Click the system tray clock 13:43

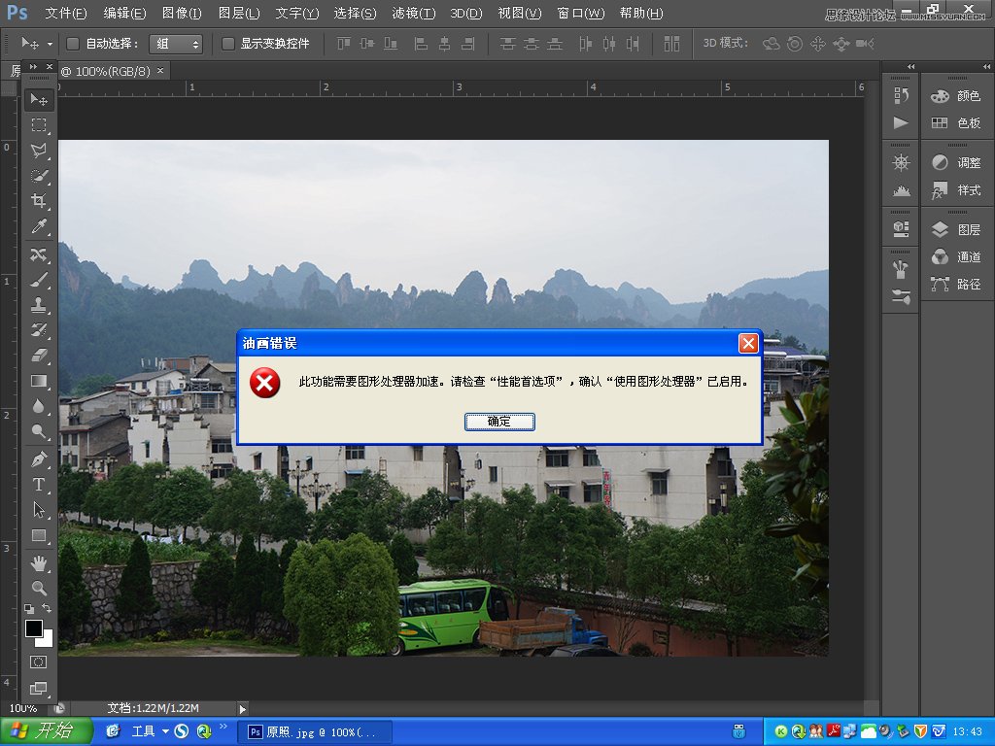[x=967, y=732]
